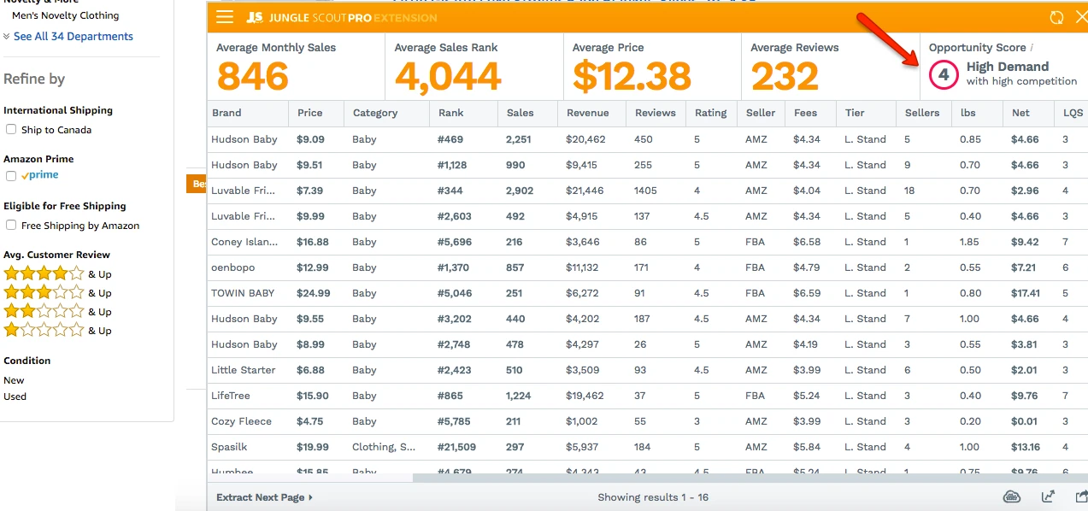Viewport: 1088px width, 511px height.
Task: Click the Average Sales Rank value 4,044
Action: click(448, 77)
